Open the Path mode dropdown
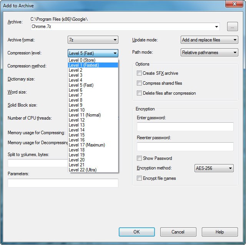The image size is (246, 245). [x=209, y=53]
